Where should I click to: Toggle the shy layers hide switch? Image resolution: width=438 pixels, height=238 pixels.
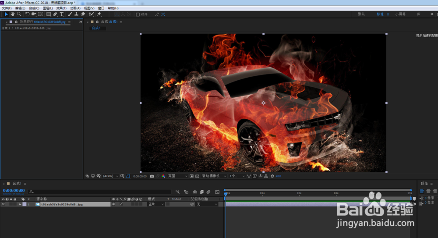[x=195, y=192]
